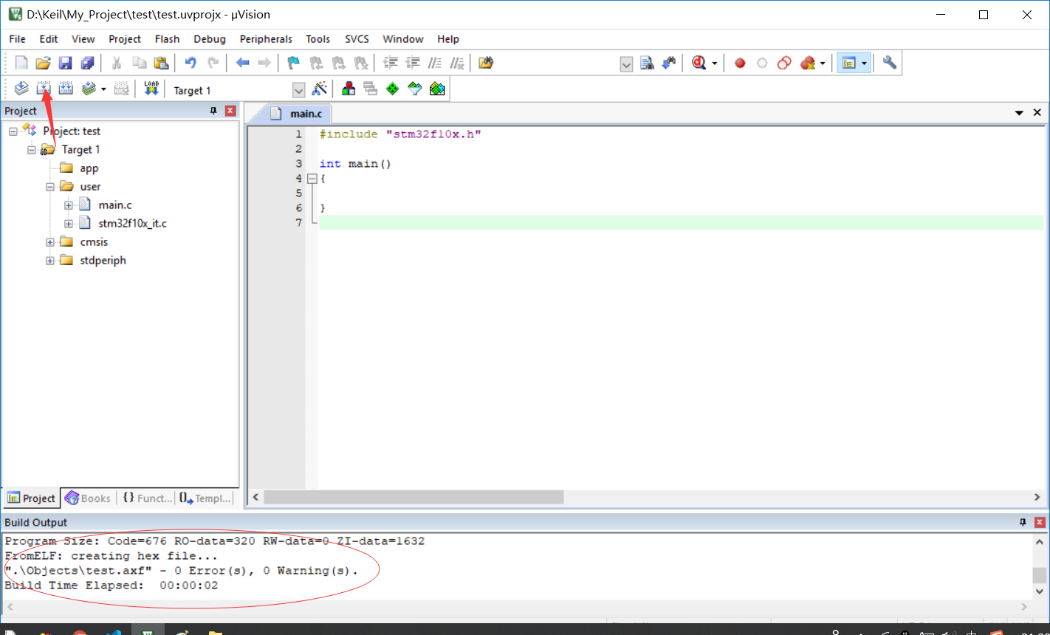Paste from clipboard using toolbar icon

161,63
